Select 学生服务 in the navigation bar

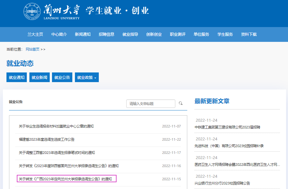225,34
